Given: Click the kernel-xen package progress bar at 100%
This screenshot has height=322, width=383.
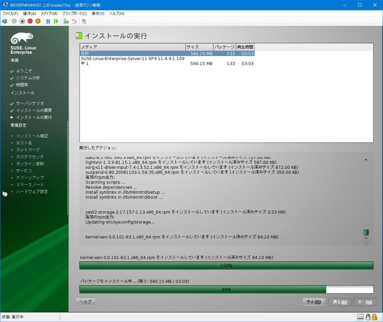Looking at the screenshot, I should [x=226, y=265].
